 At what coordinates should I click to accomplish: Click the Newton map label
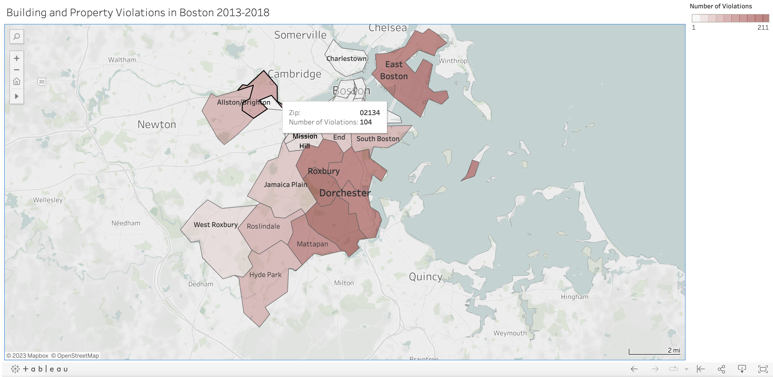157,124
